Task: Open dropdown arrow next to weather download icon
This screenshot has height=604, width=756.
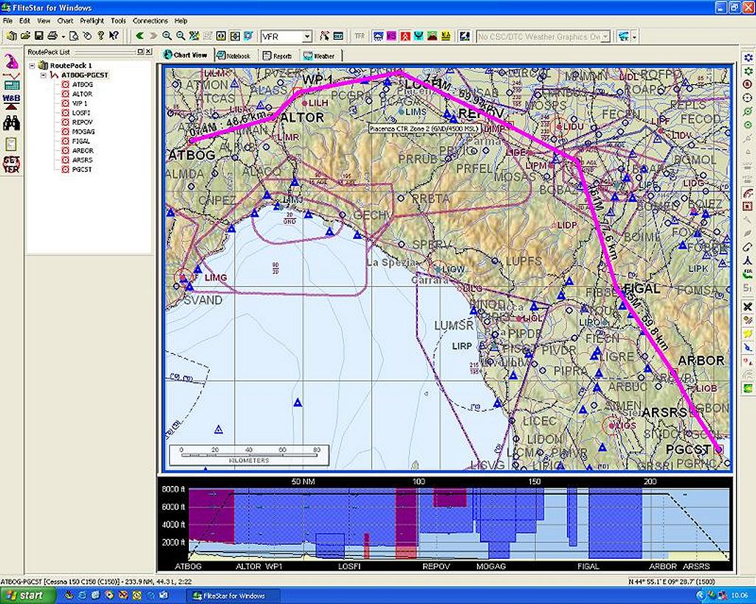Action: coord(634,37)
